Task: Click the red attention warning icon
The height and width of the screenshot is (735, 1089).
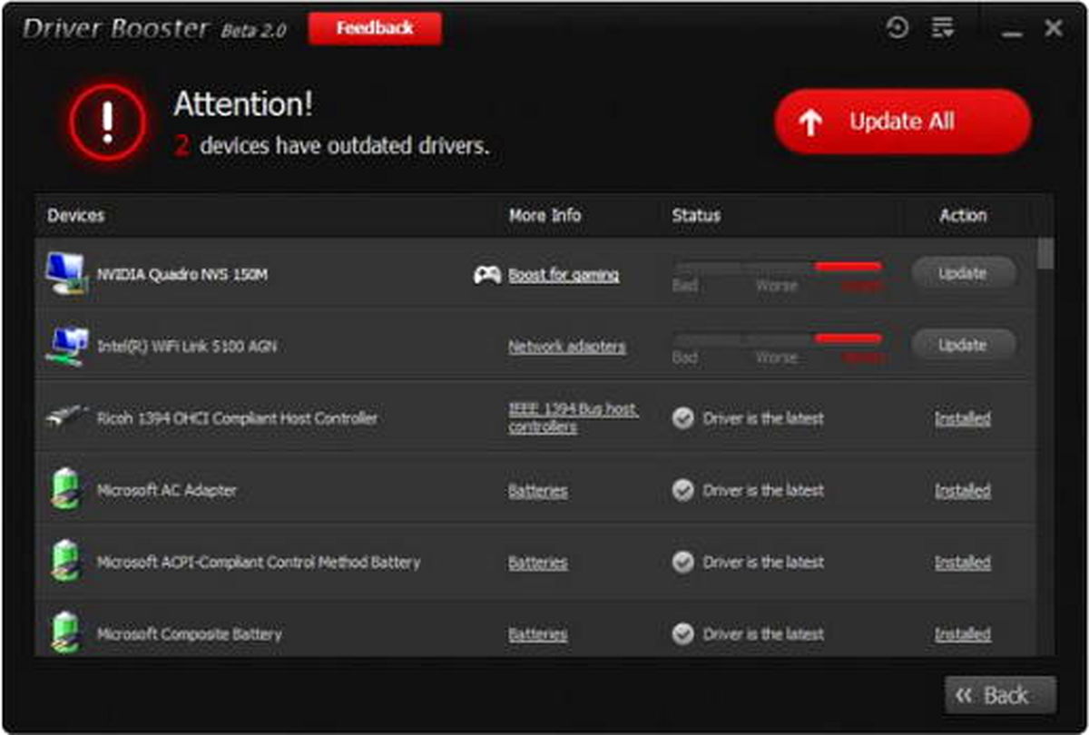Action: [x=108, y=122]
